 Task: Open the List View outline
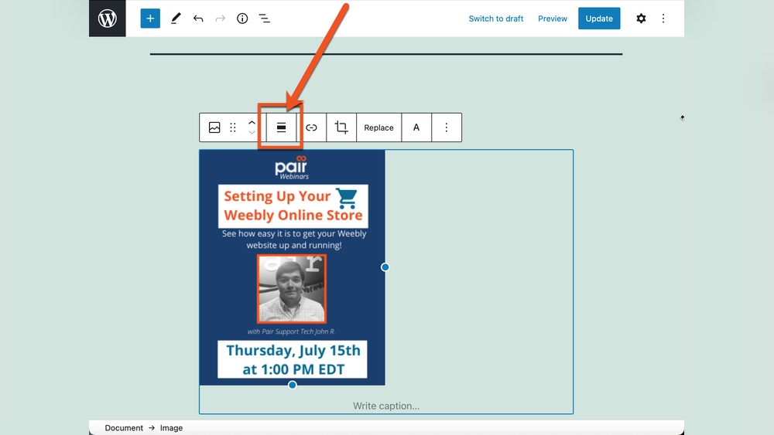click(265, 19)
